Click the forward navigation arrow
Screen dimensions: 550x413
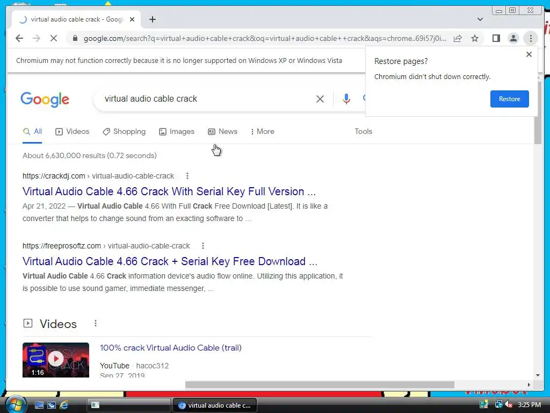[37, 38]
